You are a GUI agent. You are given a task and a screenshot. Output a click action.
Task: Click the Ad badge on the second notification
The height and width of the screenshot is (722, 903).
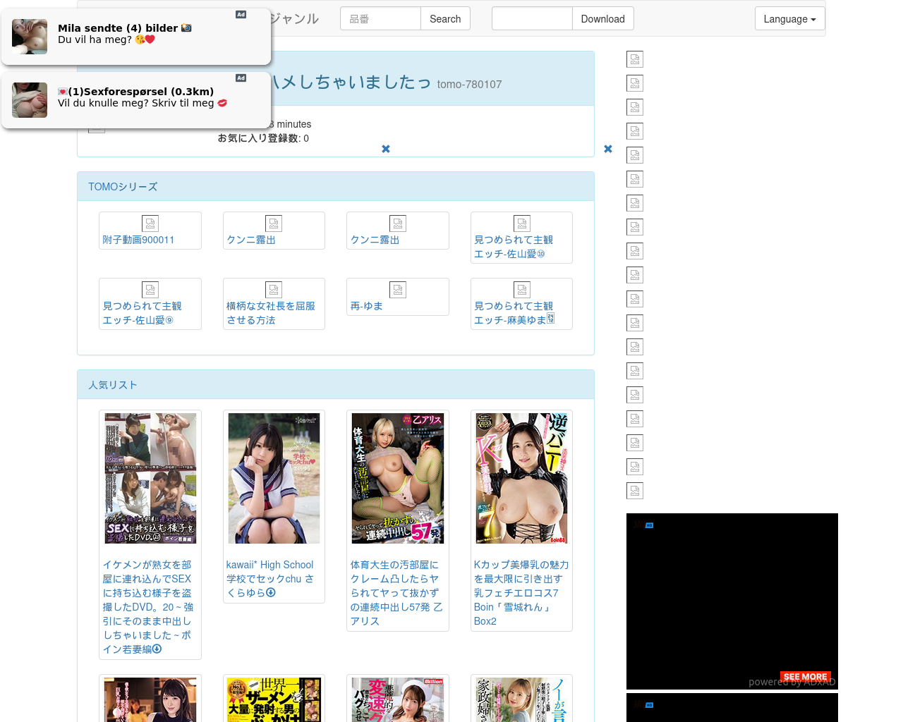[241, 78]
